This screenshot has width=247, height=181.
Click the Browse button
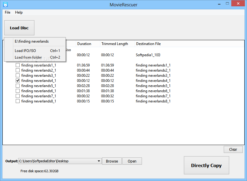click(112, 161)
